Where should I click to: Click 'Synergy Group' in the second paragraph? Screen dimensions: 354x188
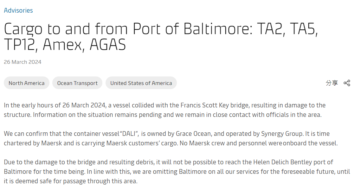click(x=282, y=134)
